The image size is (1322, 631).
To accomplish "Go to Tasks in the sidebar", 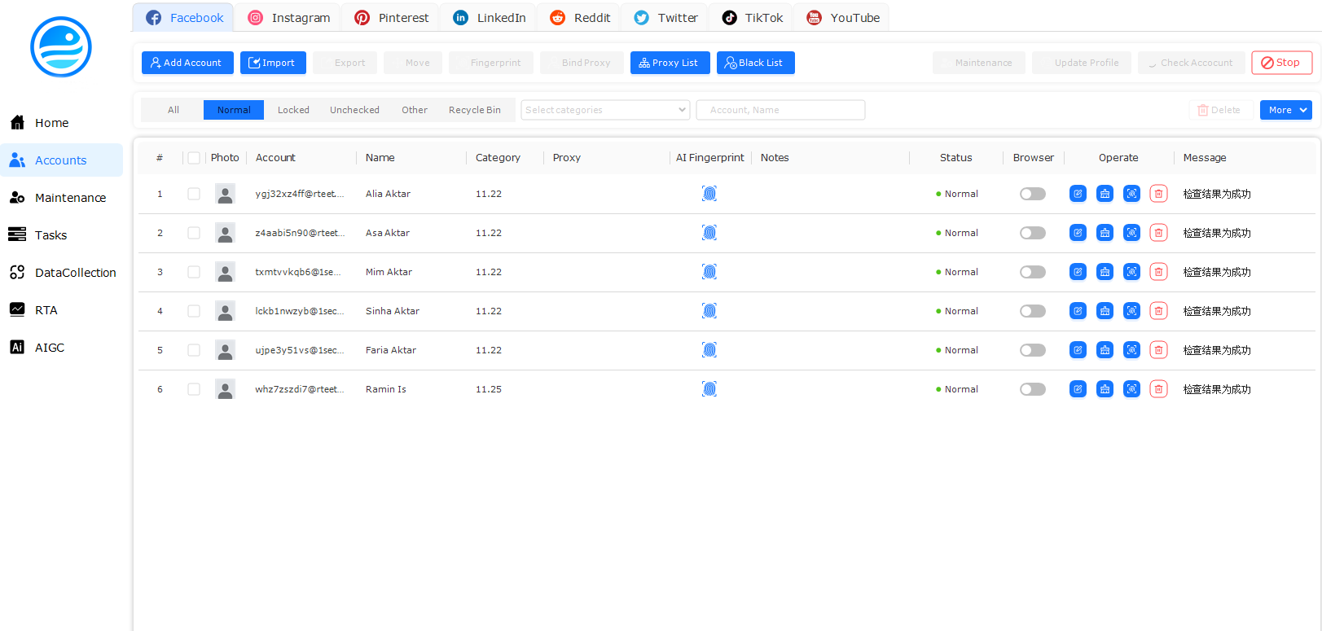I will pos(61,235).
